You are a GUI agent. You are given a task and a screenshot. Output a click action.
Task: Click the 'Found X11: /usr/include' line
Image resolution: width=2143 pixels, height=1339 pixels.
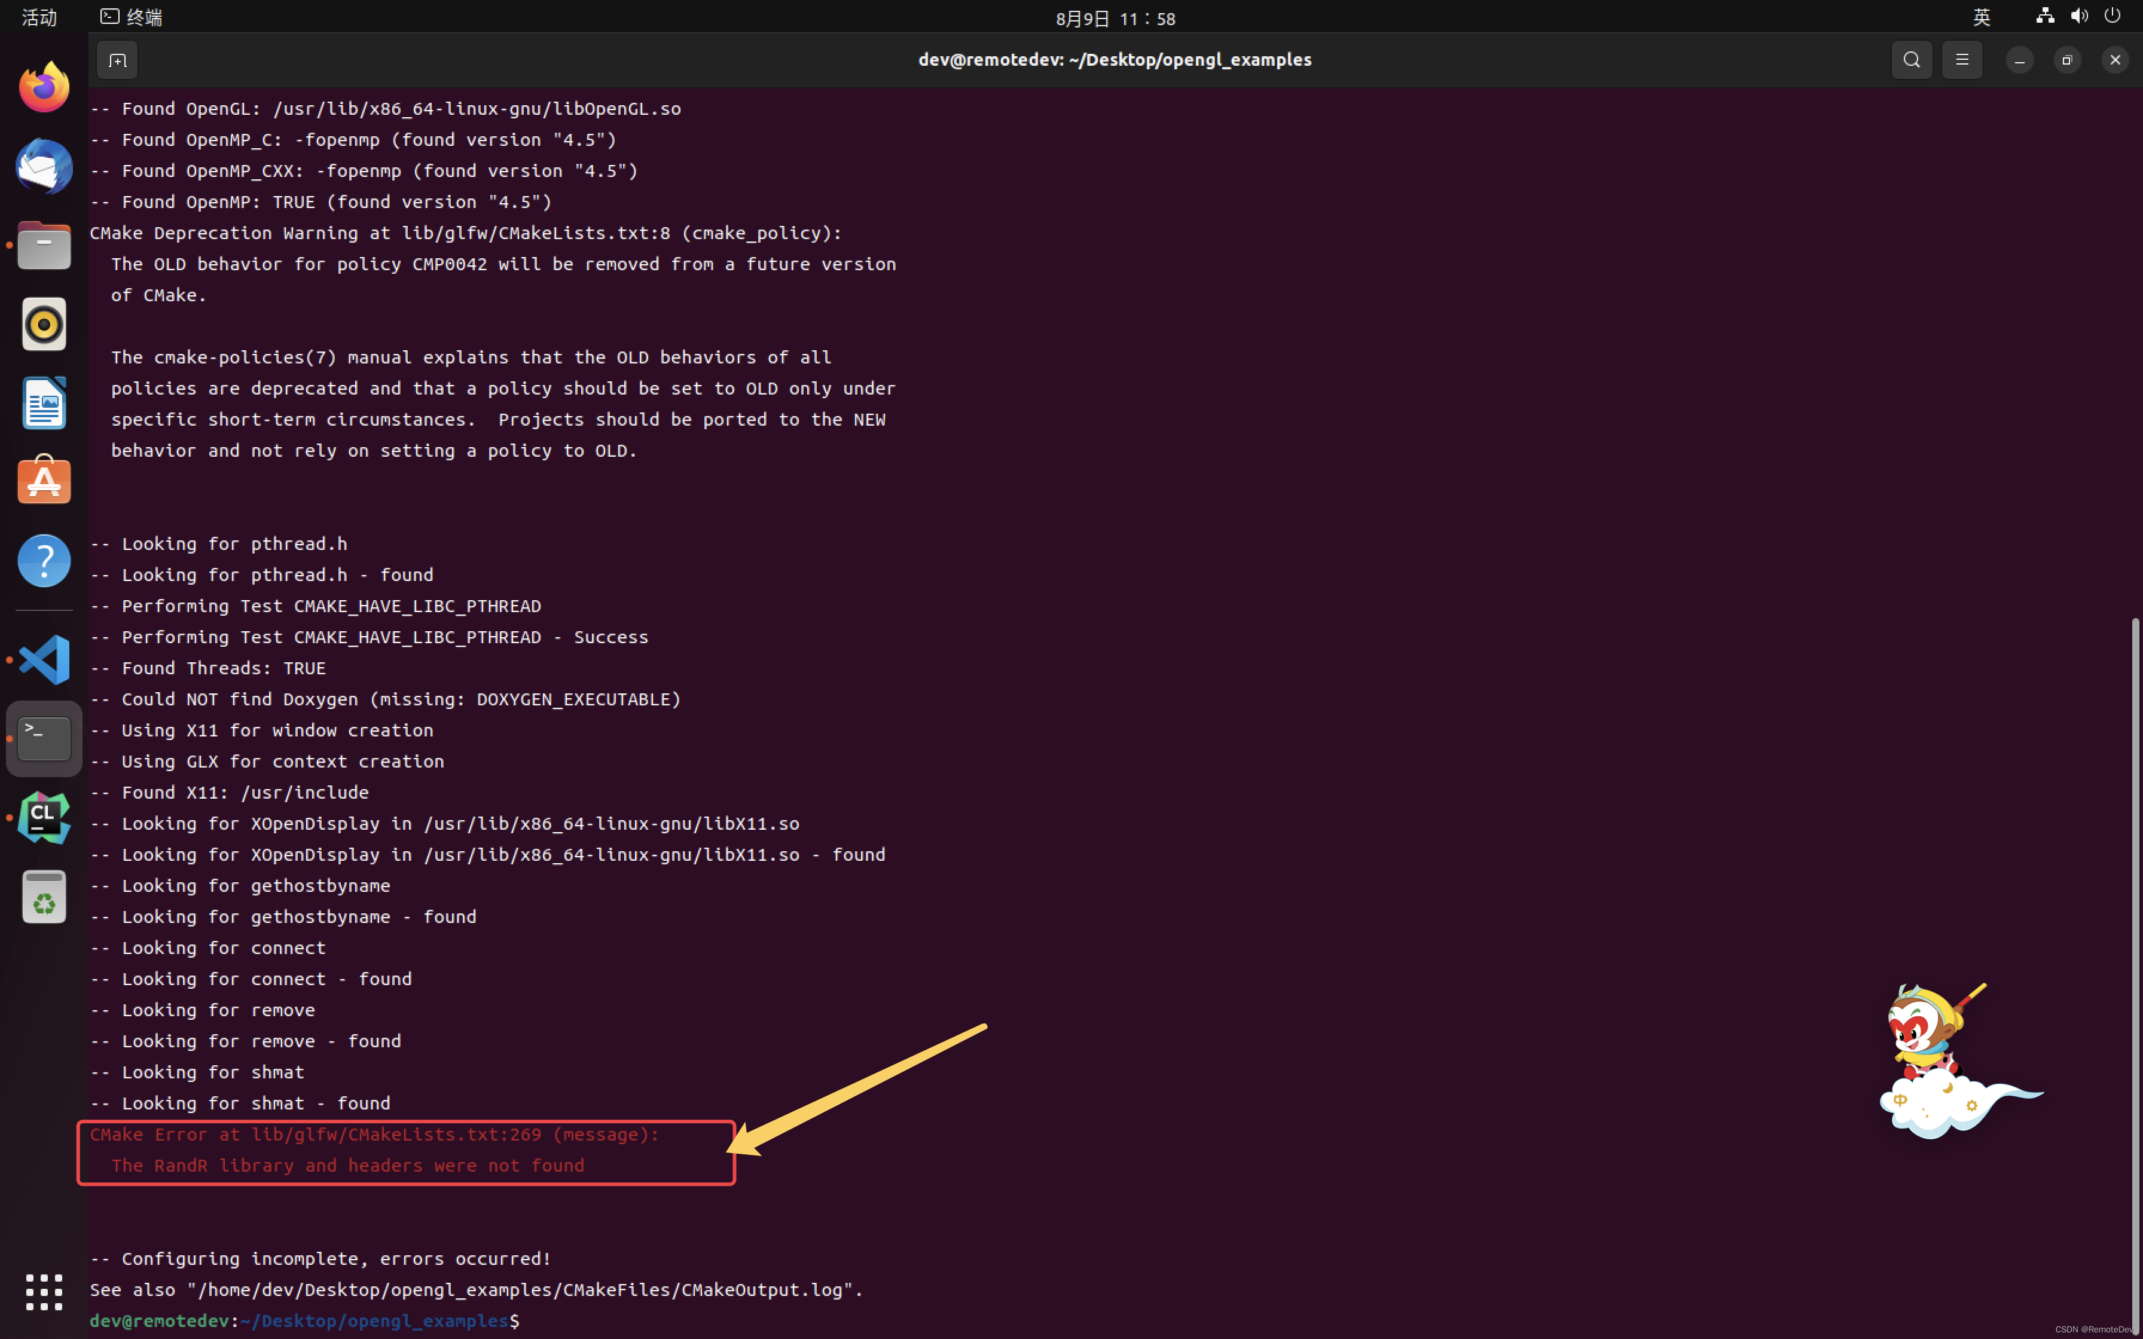230,791
